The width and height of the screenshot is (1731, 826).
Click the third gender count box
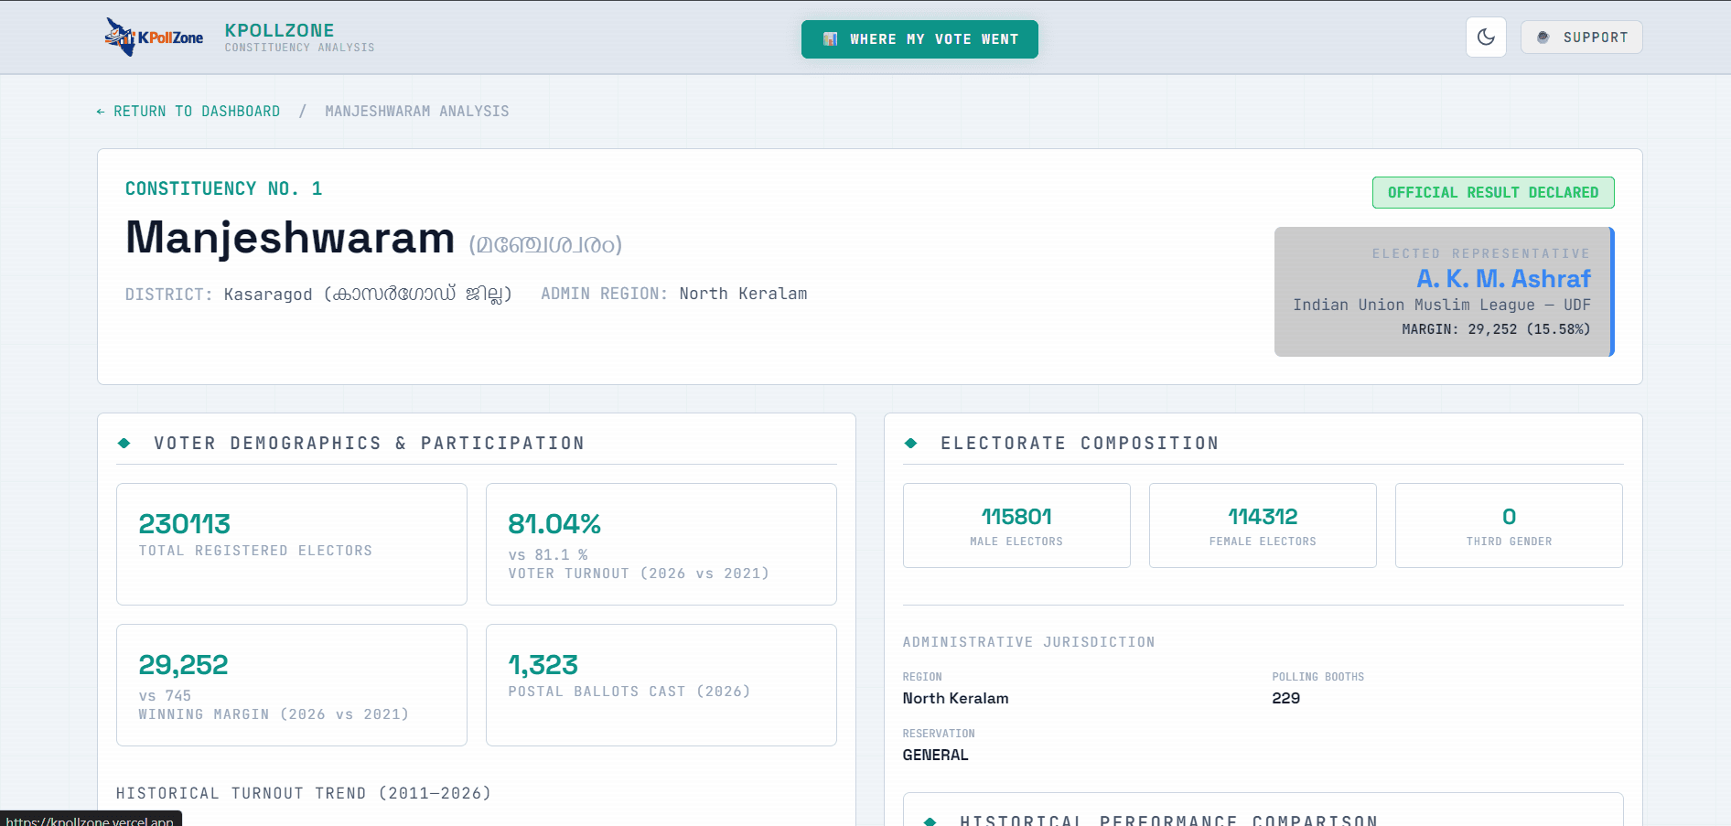[1509, 526]
